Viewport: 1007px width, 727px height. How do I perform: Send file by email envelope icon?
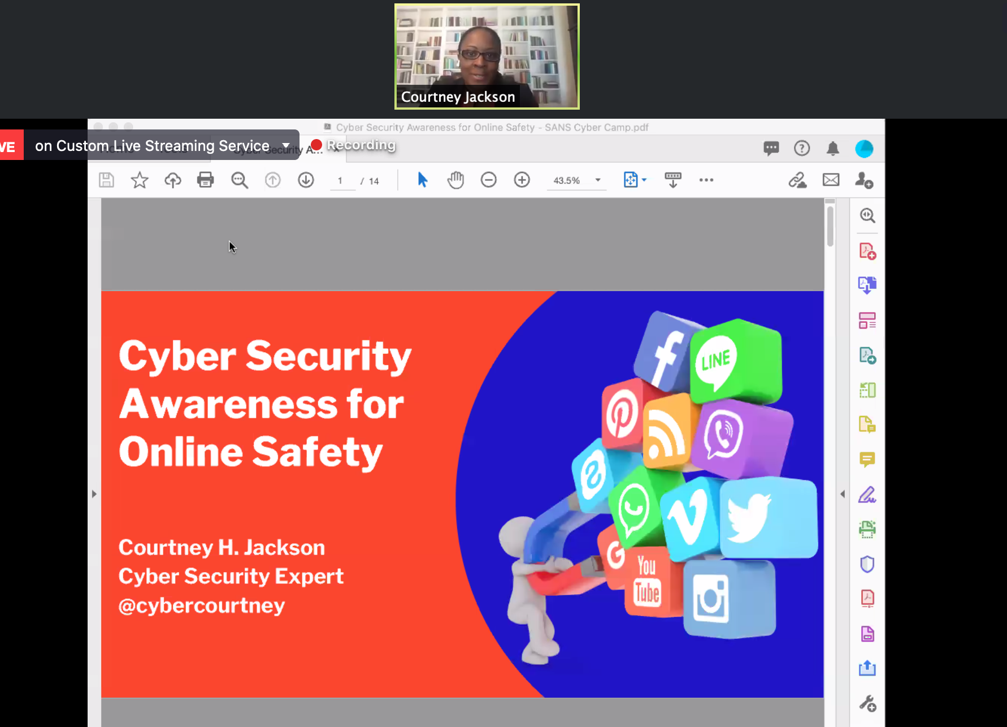831,180
